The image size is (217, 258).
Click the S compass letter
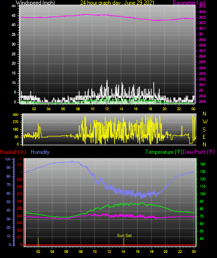pyautogui.click(x=204, y=130)
